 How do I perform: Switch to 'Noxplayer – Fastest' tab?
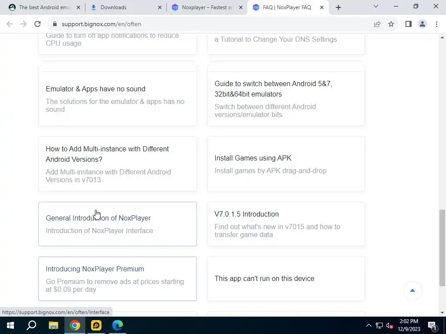pos(207,7)
